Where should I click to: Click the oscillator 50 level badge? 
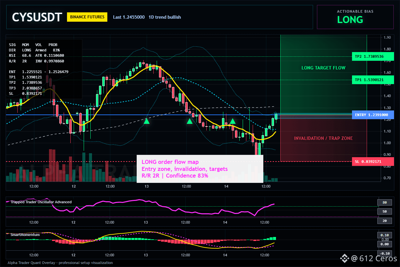384,211
